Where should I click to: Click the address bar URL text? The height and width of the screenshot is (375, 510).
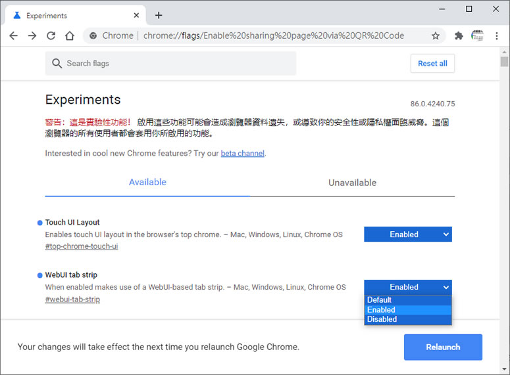tap(274, 35)
